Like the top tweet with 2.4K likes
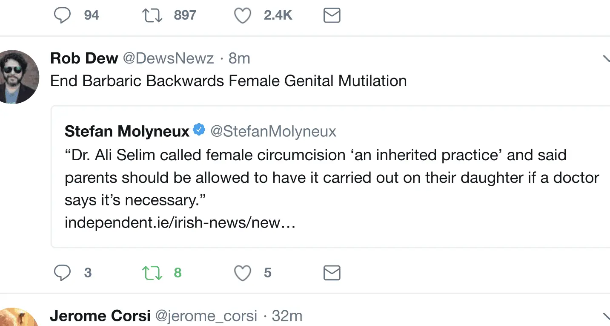The width and height of the screenshot is (610, 326). (243, 16)
